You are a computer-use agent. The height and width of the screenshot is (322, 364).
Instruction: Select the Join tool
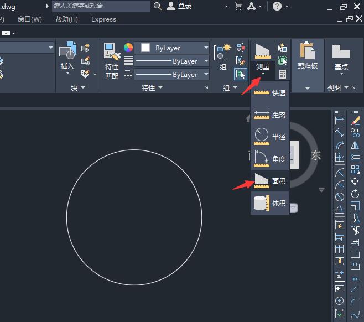pos(355,279)
